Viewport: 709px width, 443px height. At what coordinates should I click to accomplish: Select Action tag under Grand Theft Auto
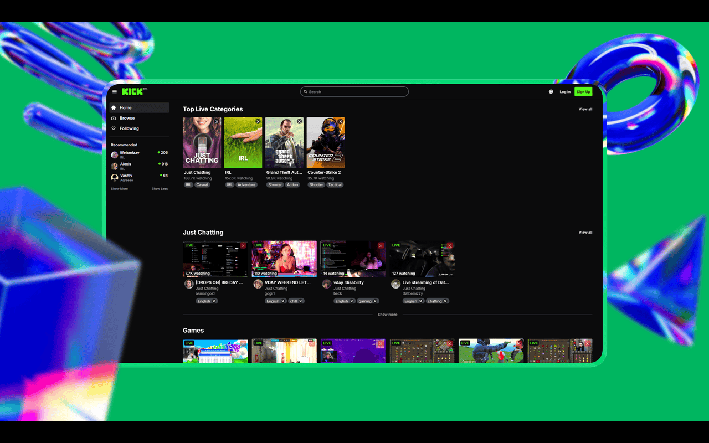coord(292,185)
